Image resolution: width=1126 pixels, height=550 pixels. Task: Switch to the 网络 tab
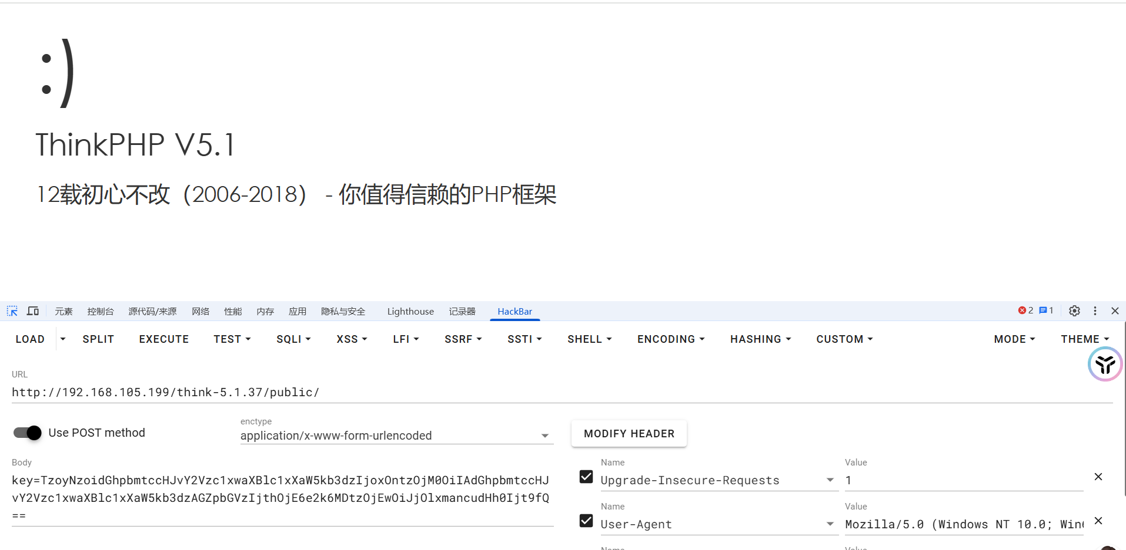(x=201, y=311)
